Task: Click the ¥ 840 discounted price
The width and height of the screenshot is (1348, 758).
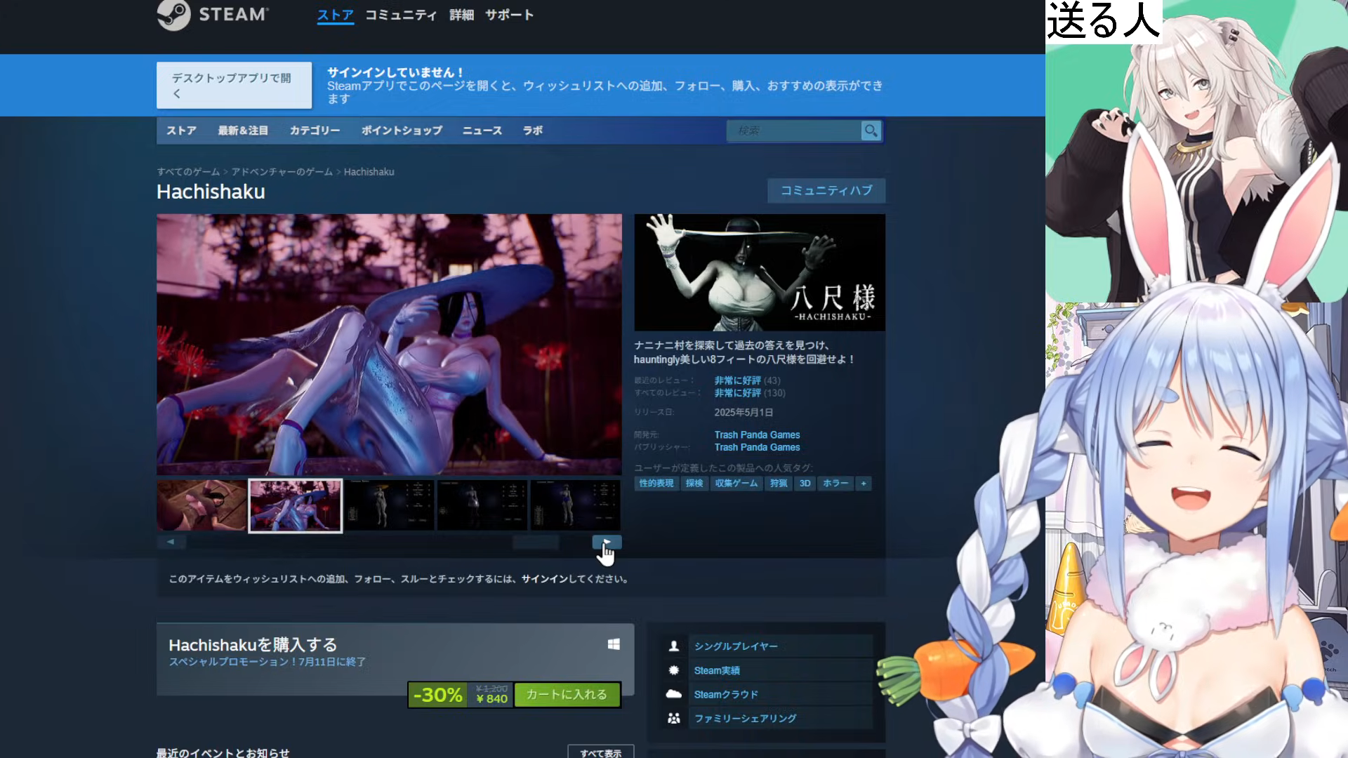Action: (491, 699)
